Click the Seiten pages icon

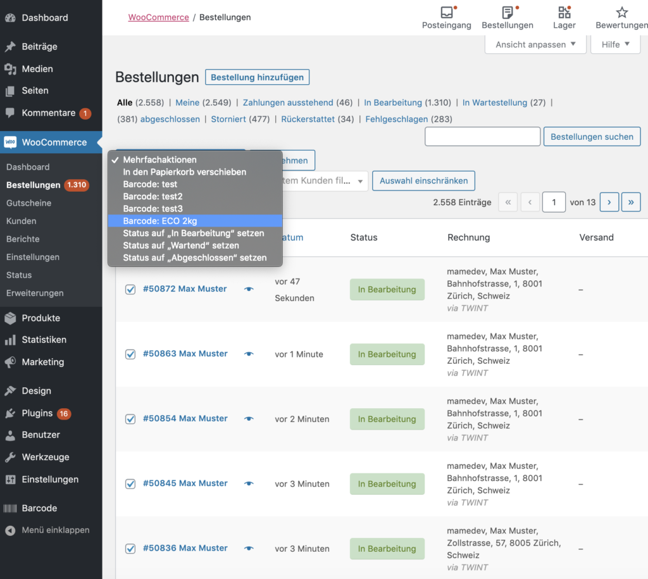click(x=10, y=91)
